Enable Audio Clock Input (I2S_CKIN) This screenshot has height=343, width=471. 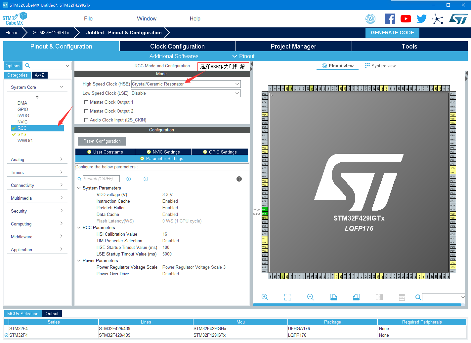click(86, 120)
